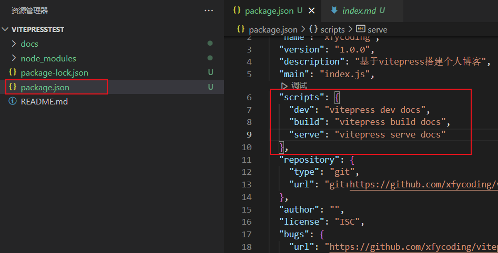Click breadcrumb scripts braces icon
Viewport: 498px width, 253px height.
(x=313, y=29)
